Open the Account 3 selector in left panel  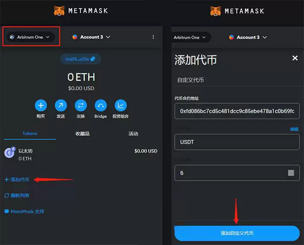[91, 37]
